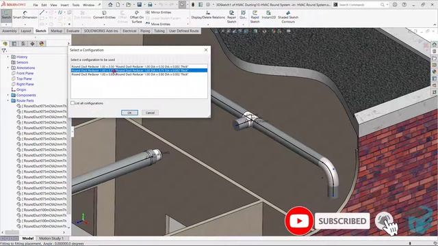Open the dropdown arrow below Sketch button
The height and width of the screenshot is (246, 438).
pos(6,25)
